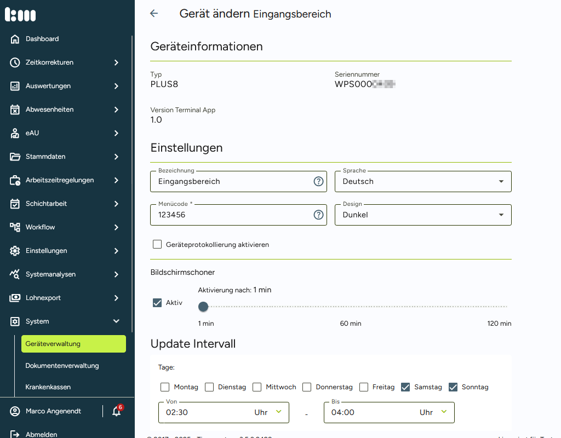Click the Lohnexport money icon
Viewport: 561px width, 438px height.
click(15, 298)
